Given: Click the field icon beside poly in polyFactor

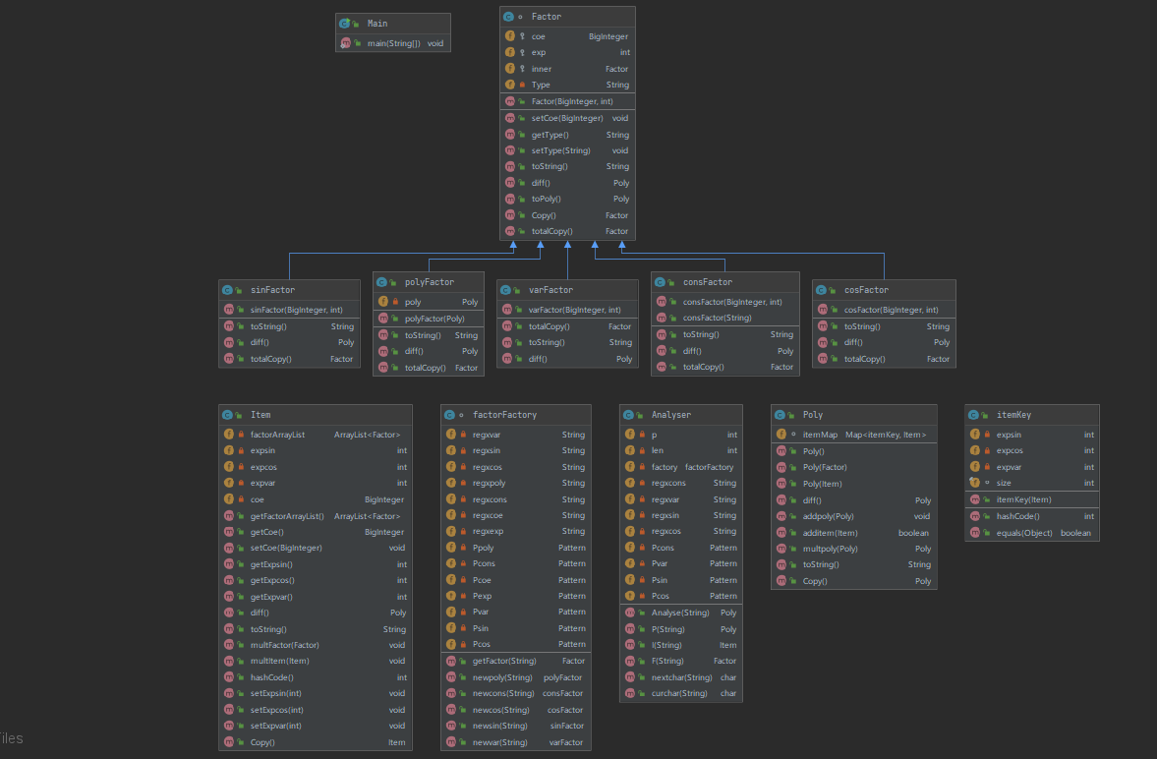Looking at the screenshot, I should click(x=383, y=301).
